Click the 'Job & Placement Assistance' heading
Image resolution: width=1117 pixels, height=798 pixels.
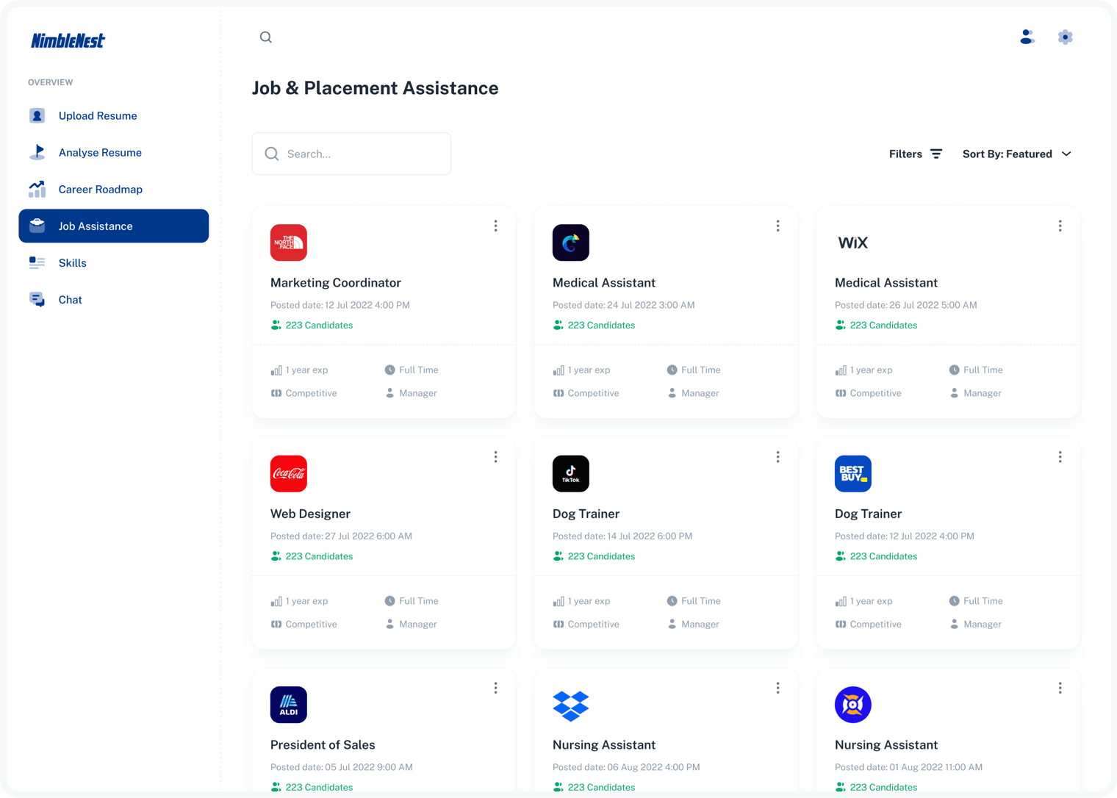pyautogui.click(x=376, y=88)
